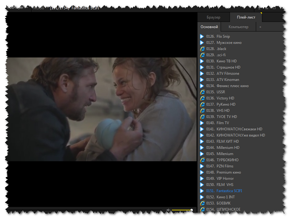The width and height of the screenshot is (291, 219).
Task: Click the browser icon beside ТУРБОКИНО
Action: [x=202, y=160]
